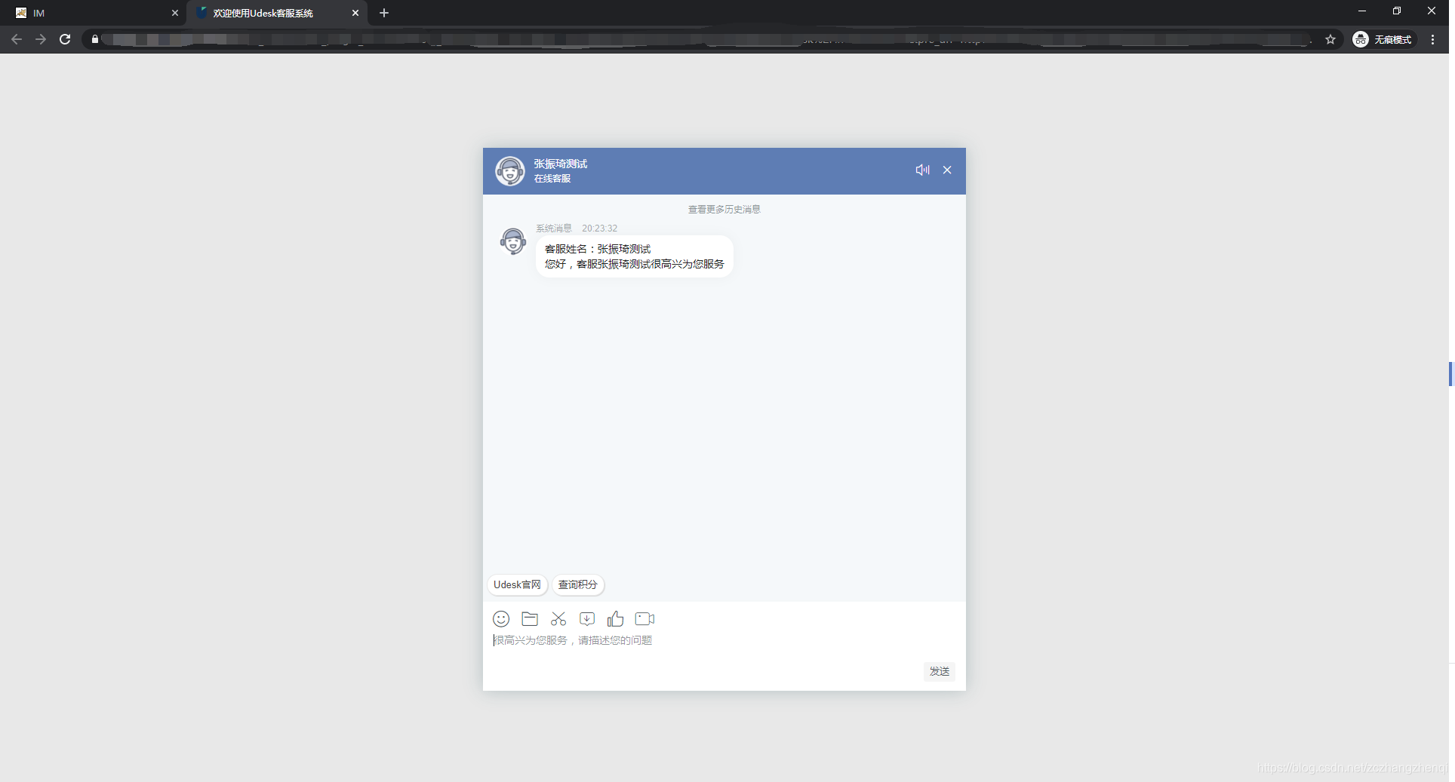Viewport: 1455px width, 782px height.
Task: Click the folder icon to send file
Action: point(530,619)
